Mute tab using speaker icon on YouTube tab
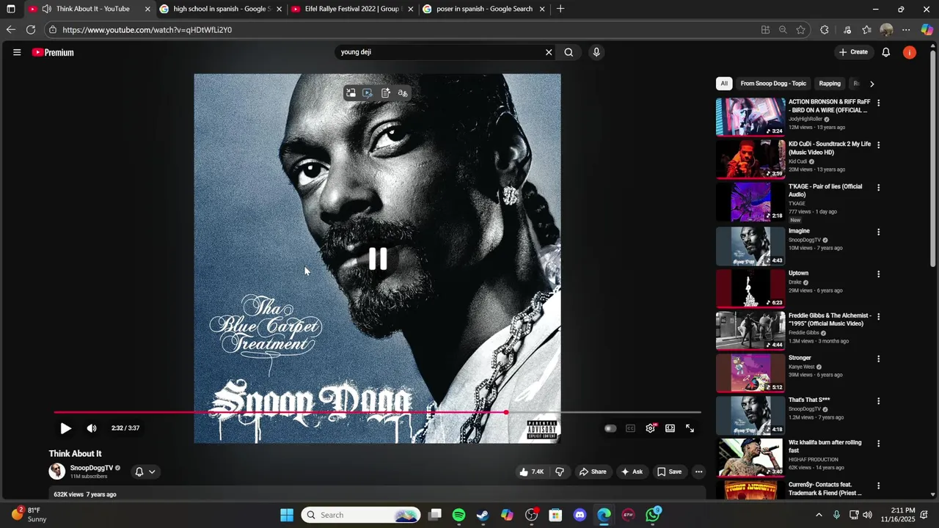The width and height of the screenshot is (939, 528). click(x=46, y=9)
